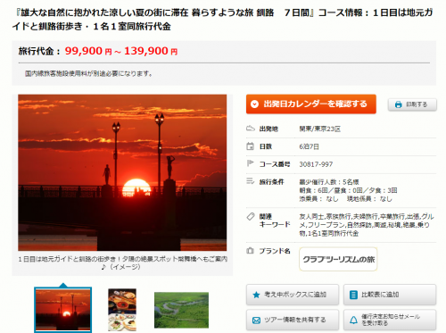446x333 pixels.
Task: Add tour to 考え中ボックスに追加
Action: coord(293,295)
